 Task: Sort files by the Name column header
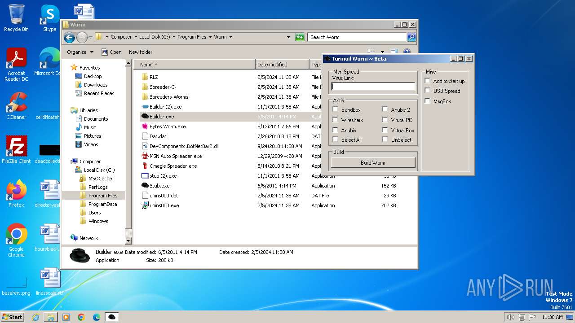194,65
